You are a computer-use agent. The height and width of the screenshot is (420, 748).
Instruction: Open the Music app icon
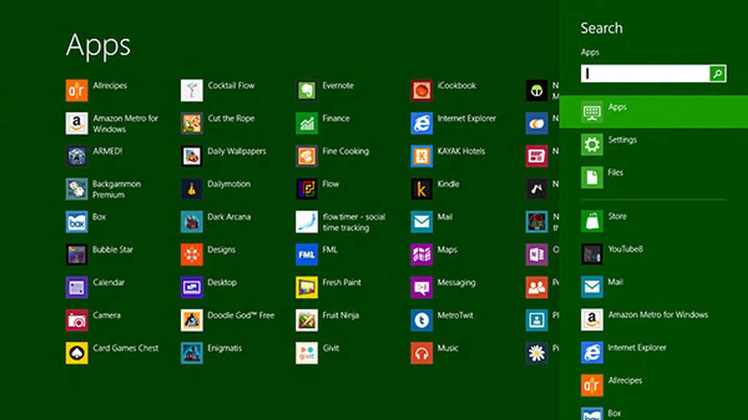(x=422, y=353)
